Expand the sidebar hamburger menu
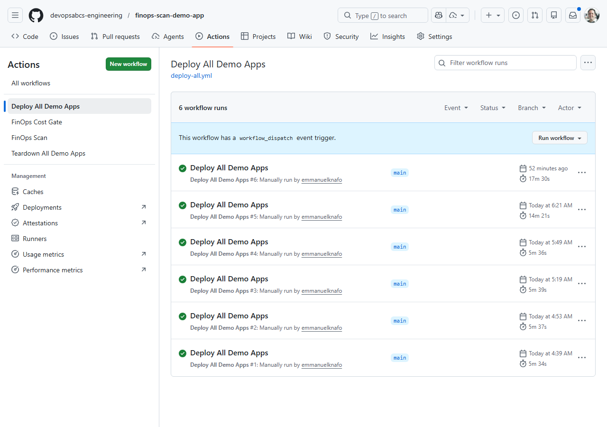This screenshot has width=607, height=427. 15,15
